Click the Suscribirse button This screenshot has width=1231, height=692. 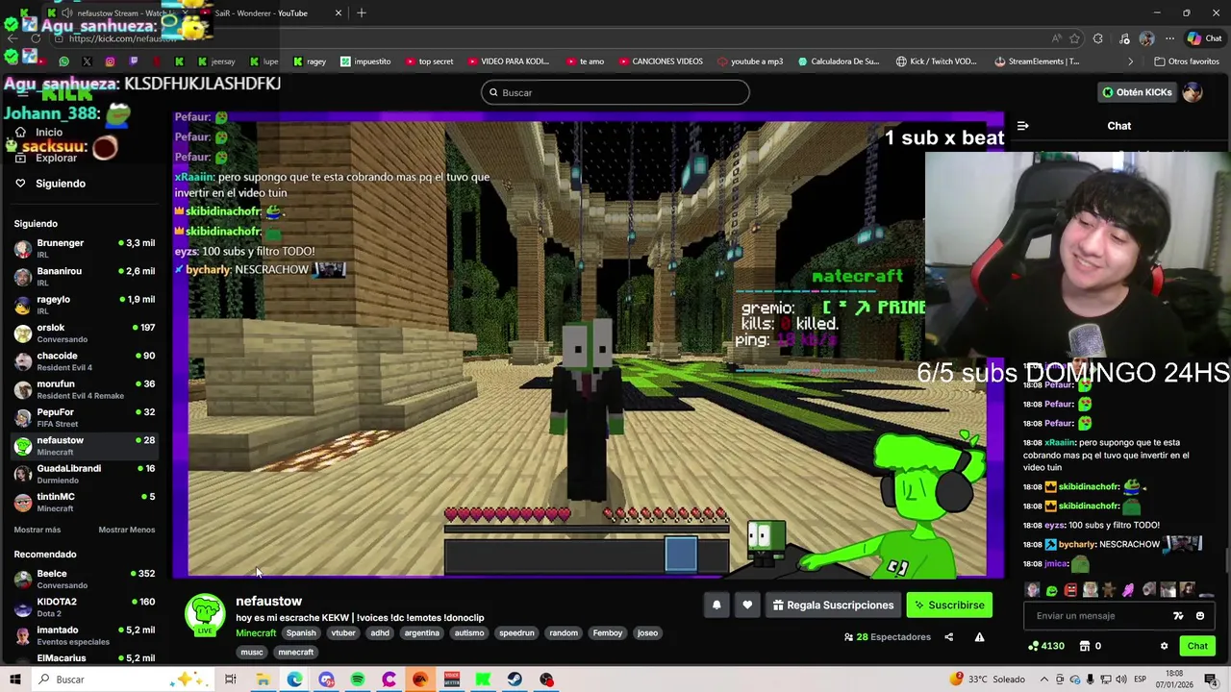point(949,605)
